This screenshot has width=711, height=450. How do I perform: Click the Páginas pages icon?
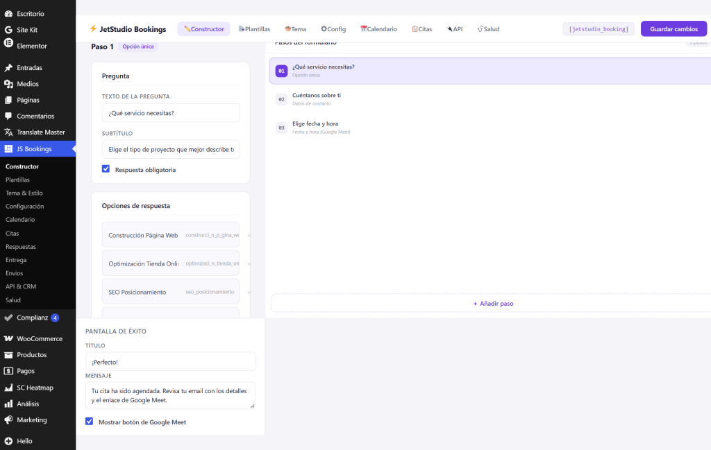tap(8, 100)
